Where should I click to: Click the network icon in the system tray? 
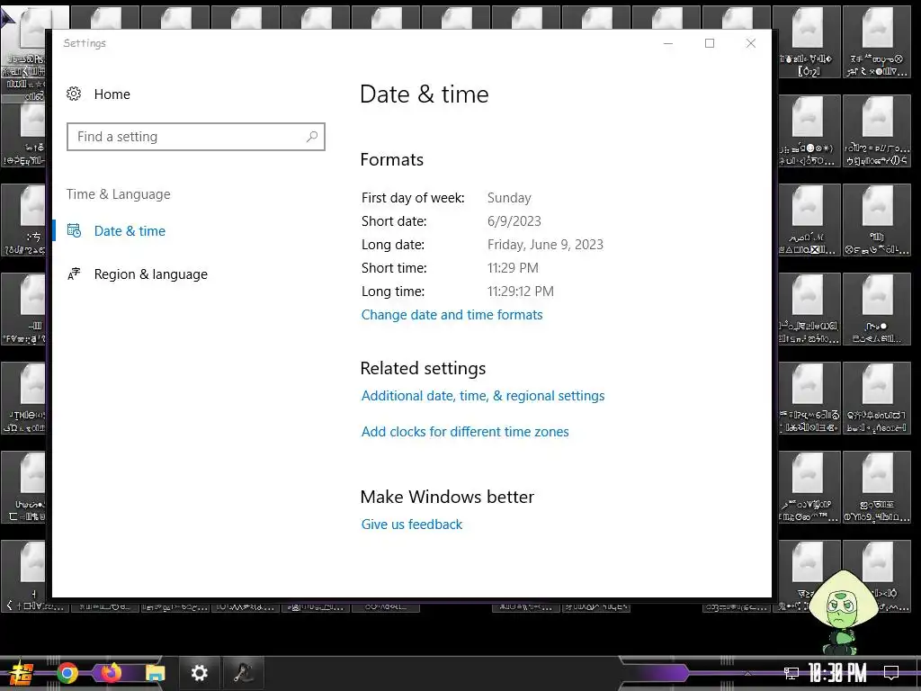coord(791,673)
